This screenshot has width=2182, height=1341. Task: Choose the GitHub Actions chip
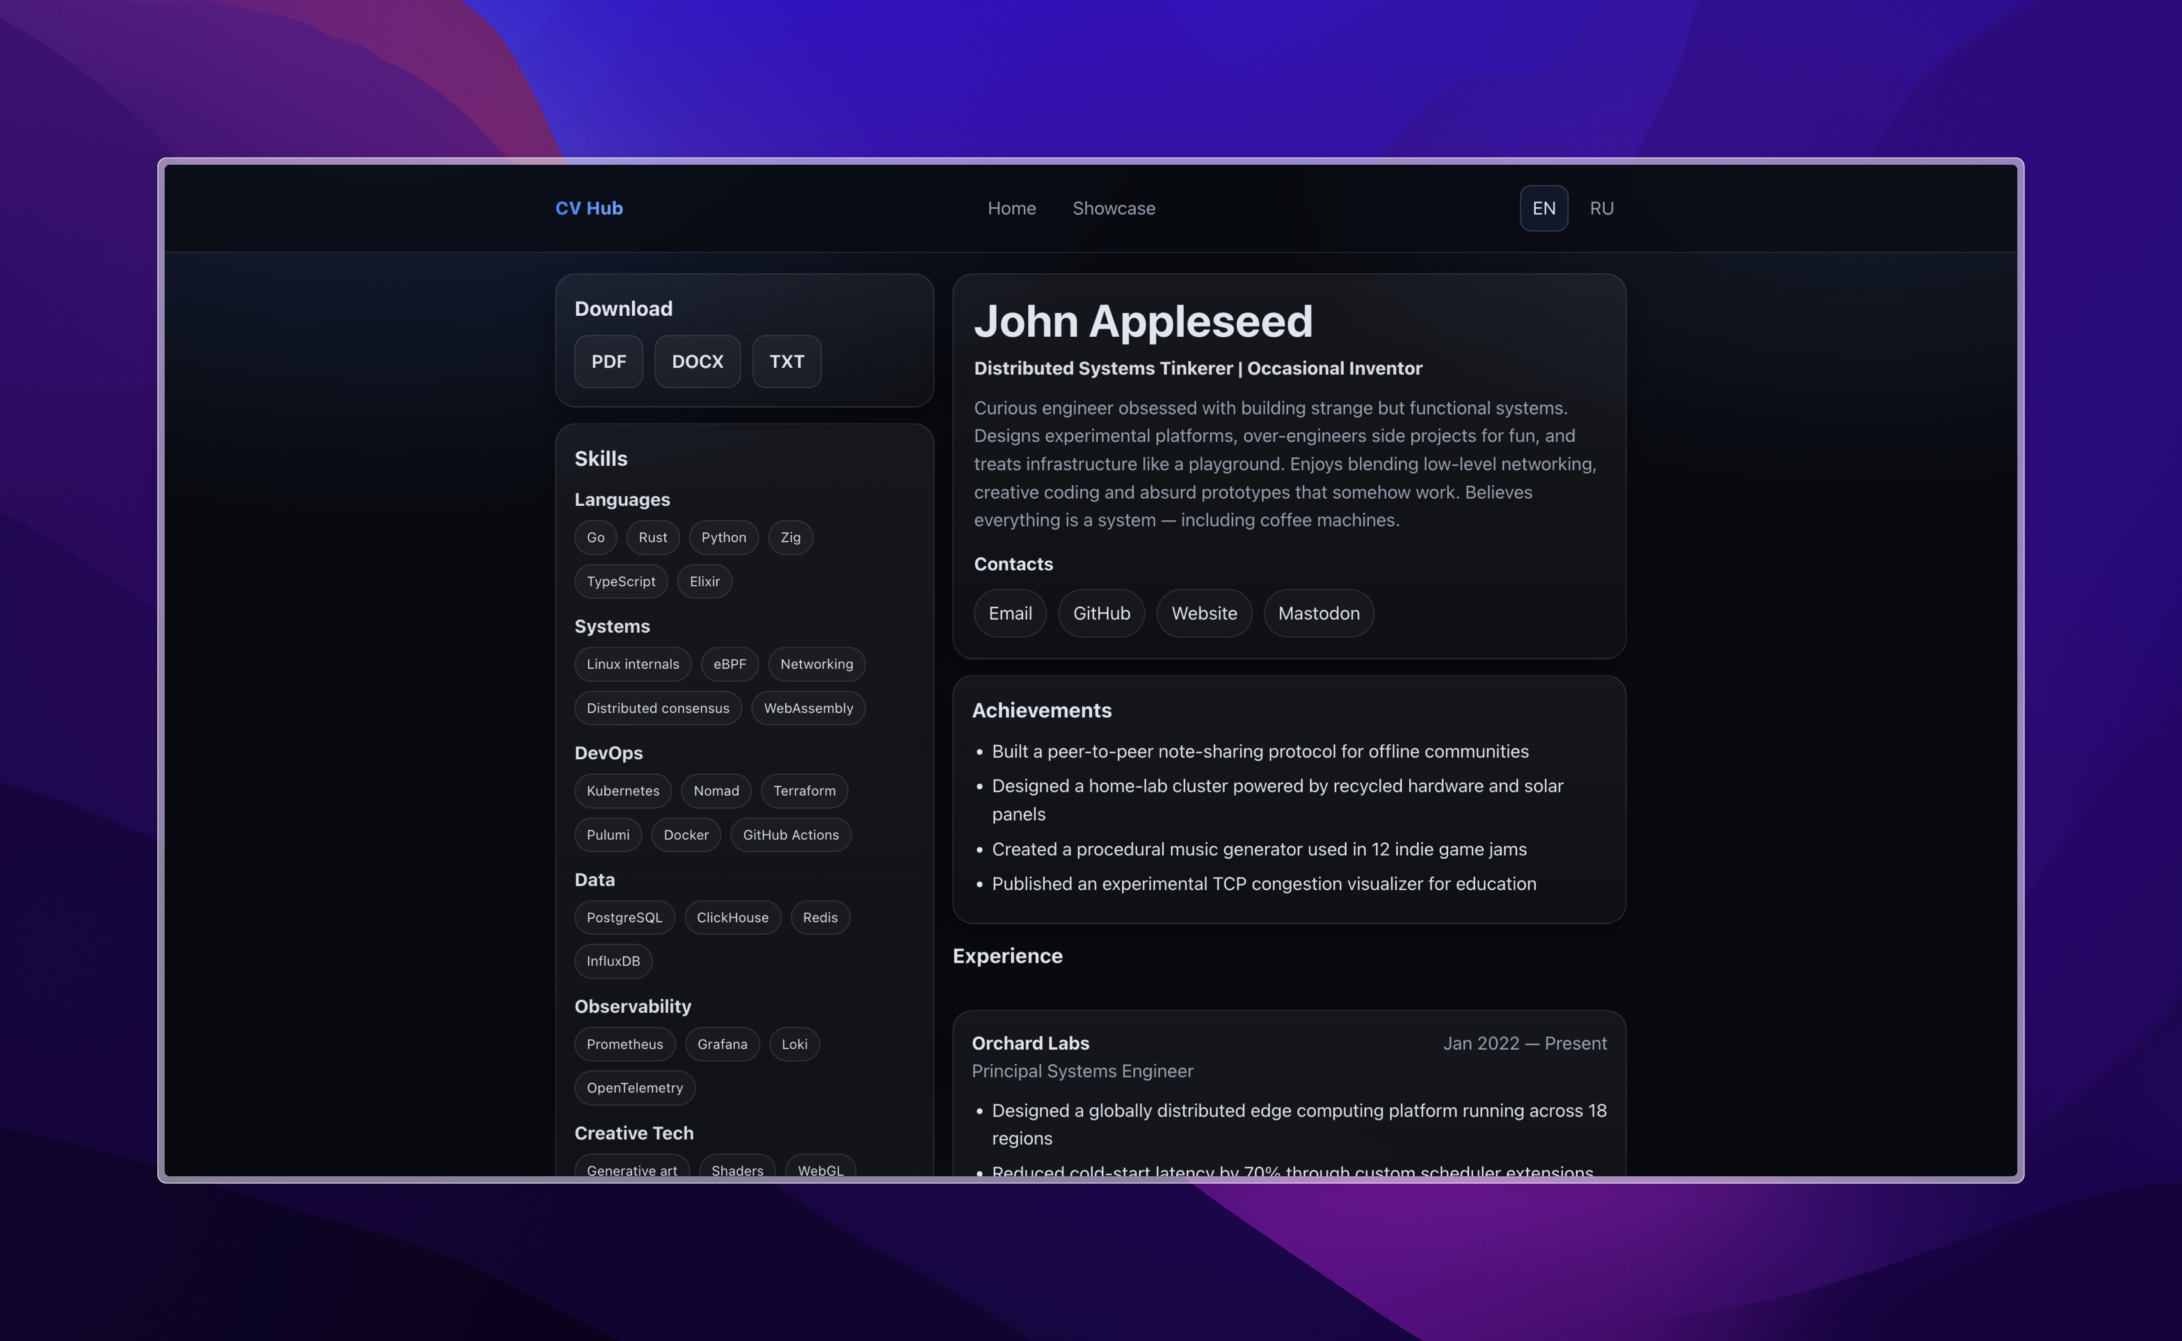[x=791, y=836]
